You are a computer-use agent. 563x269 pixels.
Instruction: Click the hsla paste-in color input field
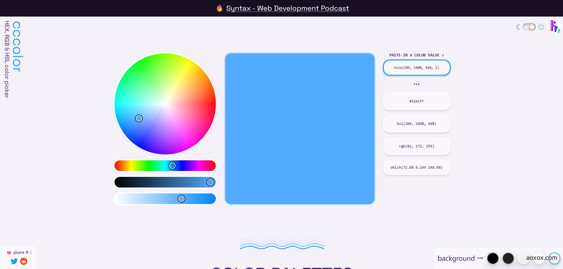[416, 68]
